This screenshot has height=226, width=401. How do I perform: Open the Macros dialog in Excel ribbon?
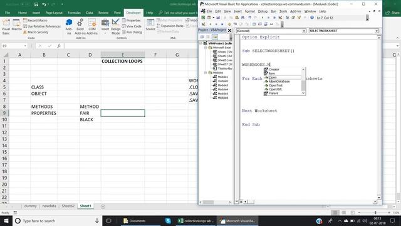[17, 25]
